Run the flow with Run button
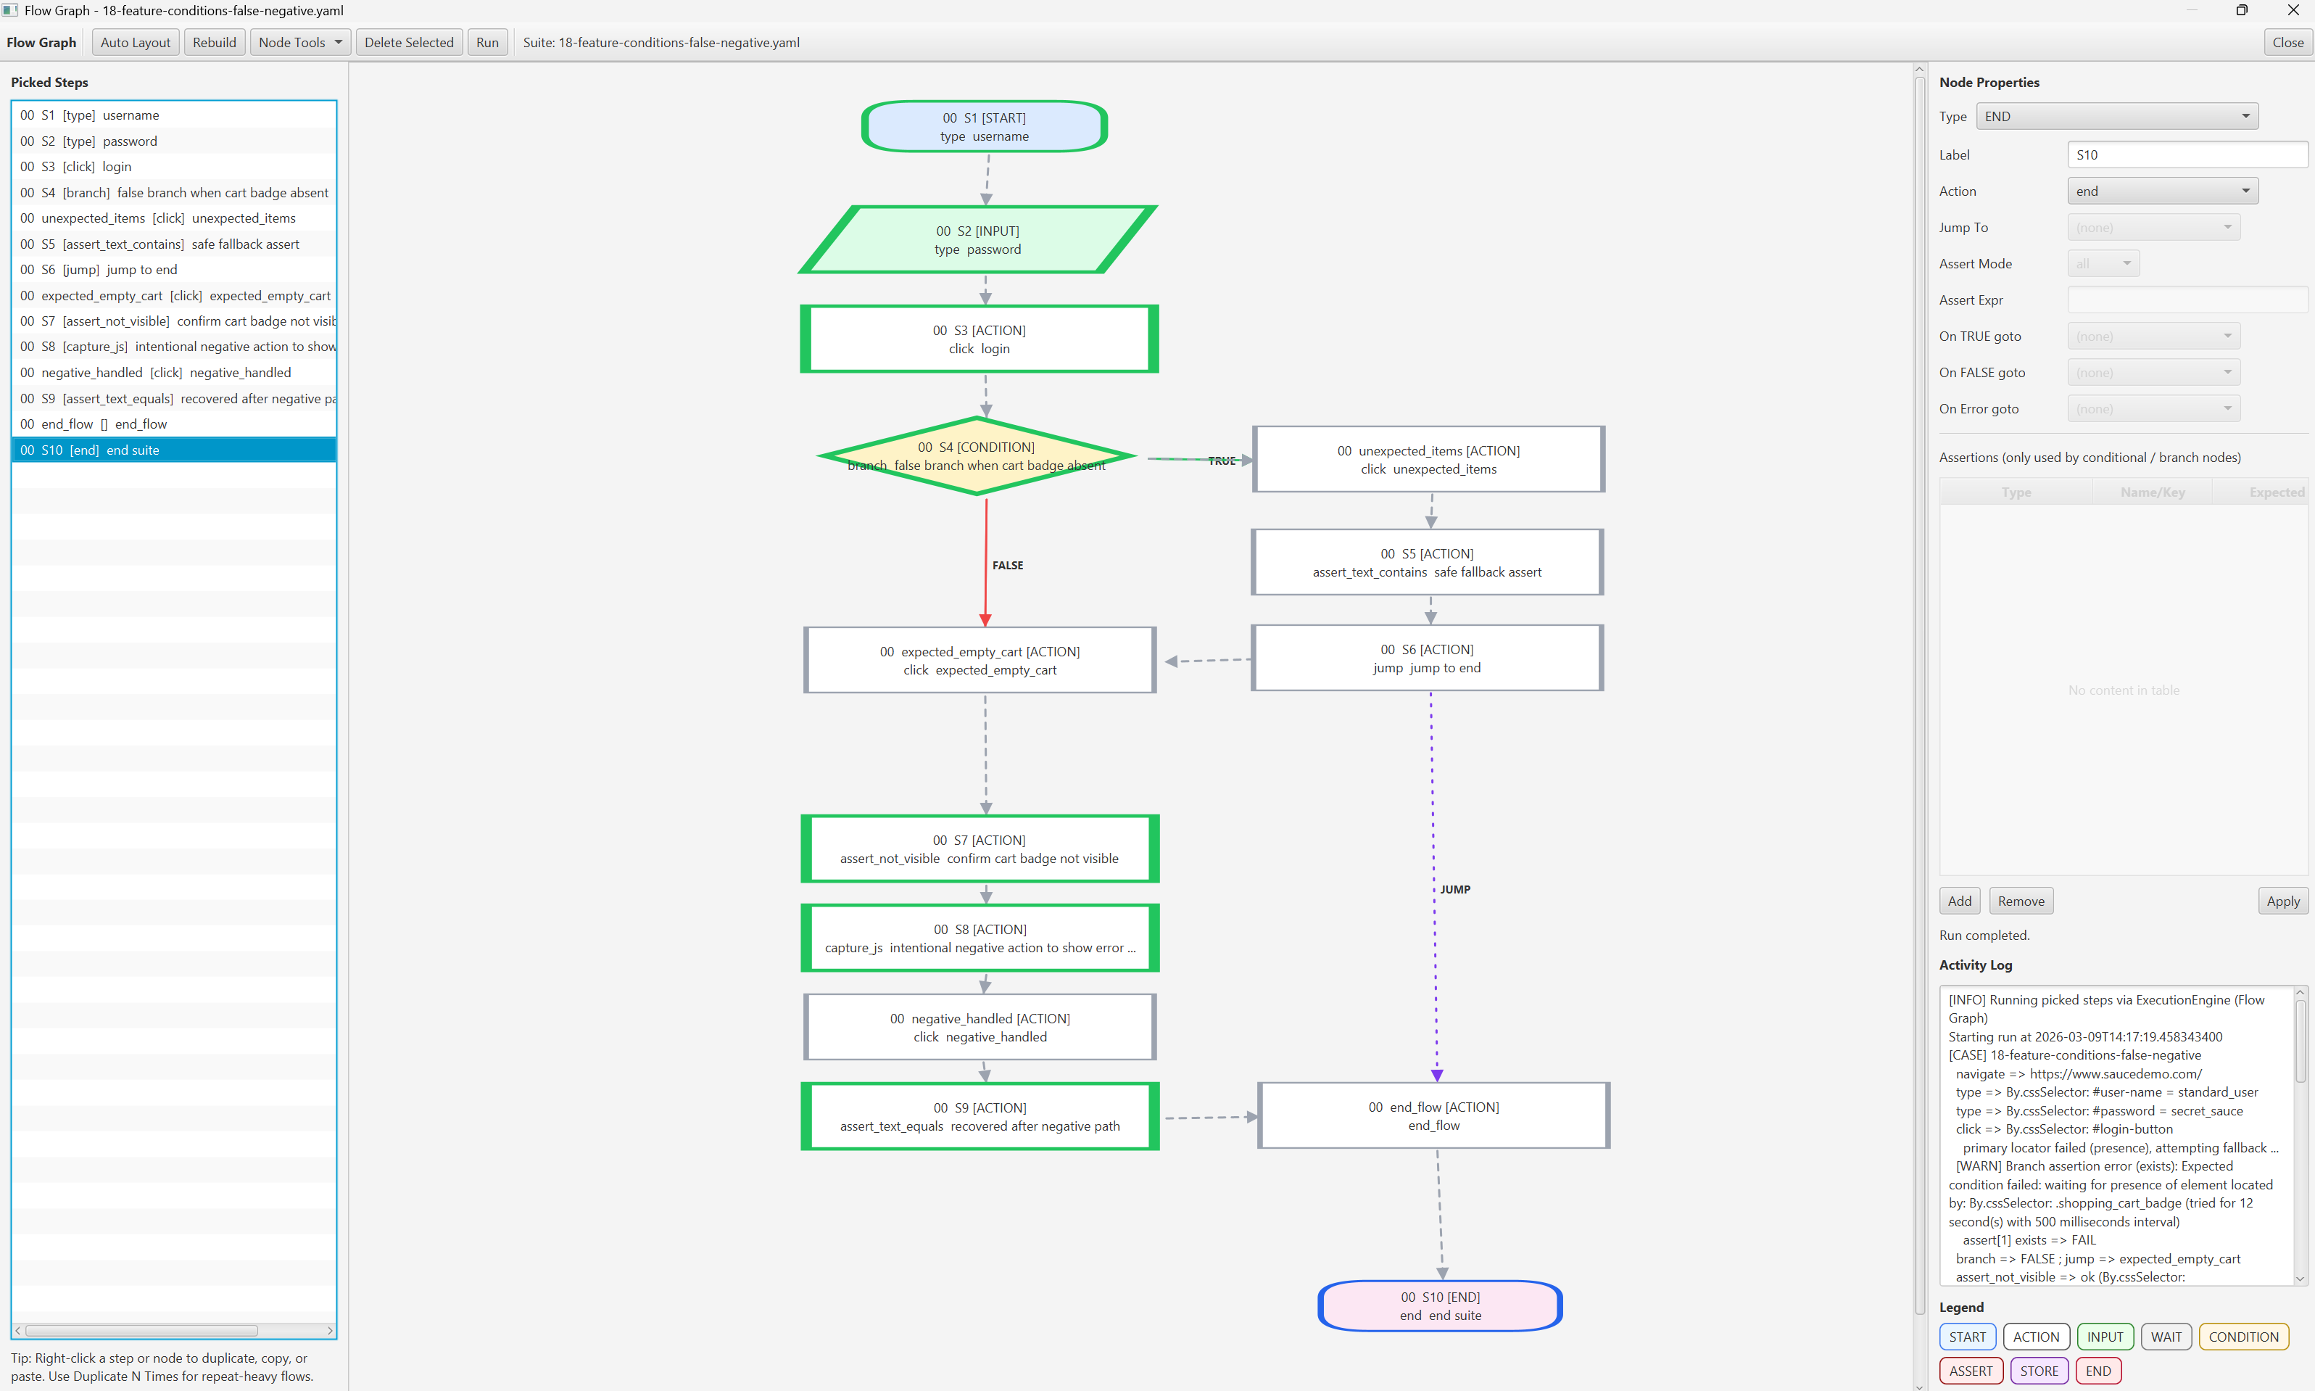2315x1391 pixels. pos(487,42)
